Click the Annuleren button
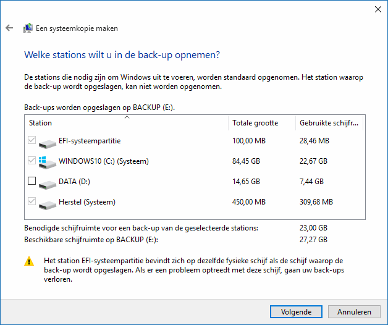The width and height of the screenshot is (388, 325). 354,311
